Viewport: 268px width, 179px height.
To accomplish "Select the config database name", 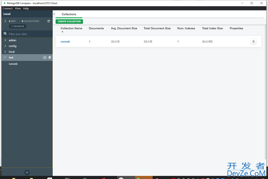I will click(x=13, y=46).
